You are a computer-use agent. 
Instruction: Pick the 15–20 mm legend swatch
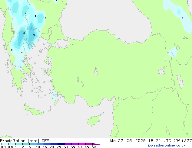point(47,144)
